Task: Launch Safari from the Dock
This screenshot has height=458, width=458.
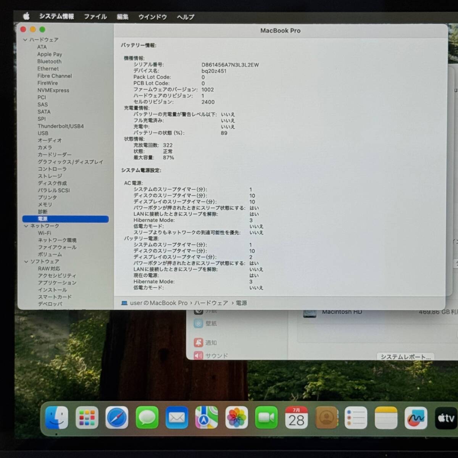Action: [117, 418]
